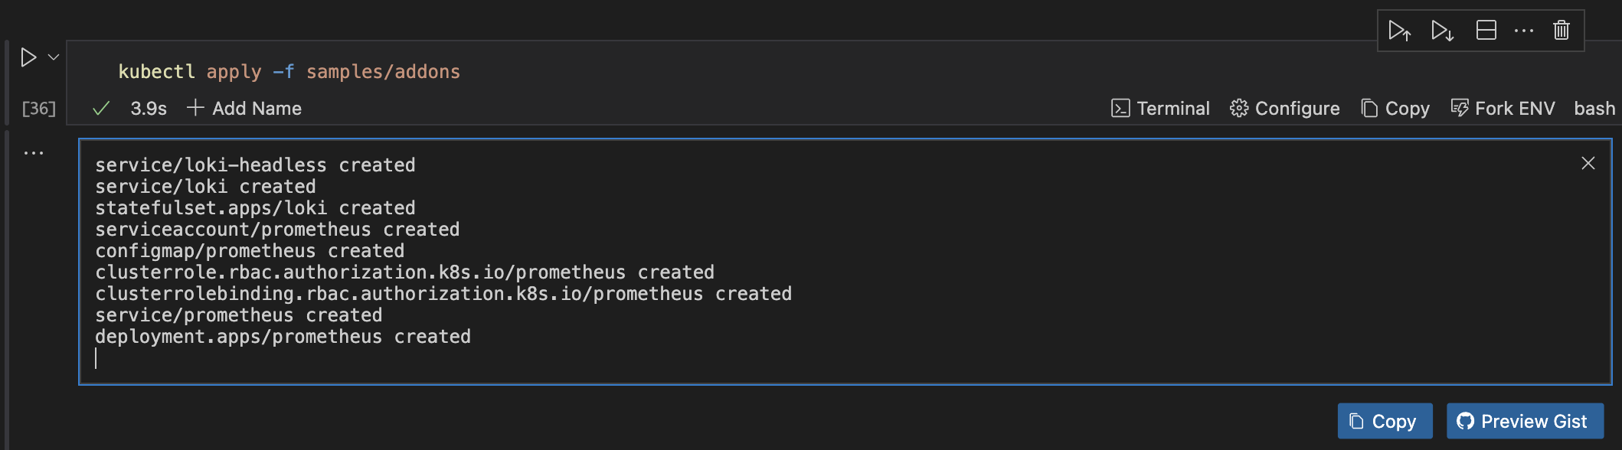Delete the cell using the trash icon

pyautogui.click(x=1562, y=31)
